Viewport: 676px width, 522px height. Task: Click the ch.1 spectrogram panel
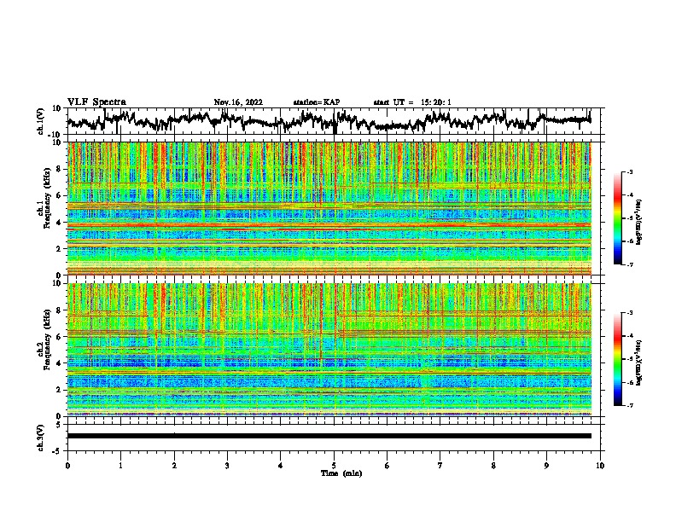pyautogui.click(x=329, y=208)
